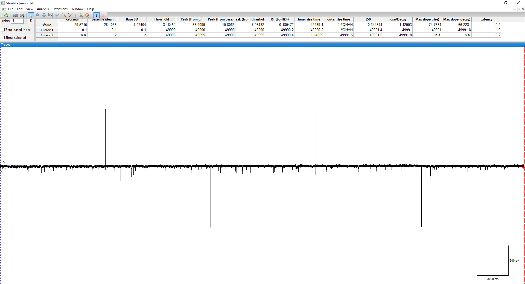Click the Max slope (decay) column header
Image resolution: width=525 pixels, height=284 pixels.
pyautogui.click(x=457, y=19)
